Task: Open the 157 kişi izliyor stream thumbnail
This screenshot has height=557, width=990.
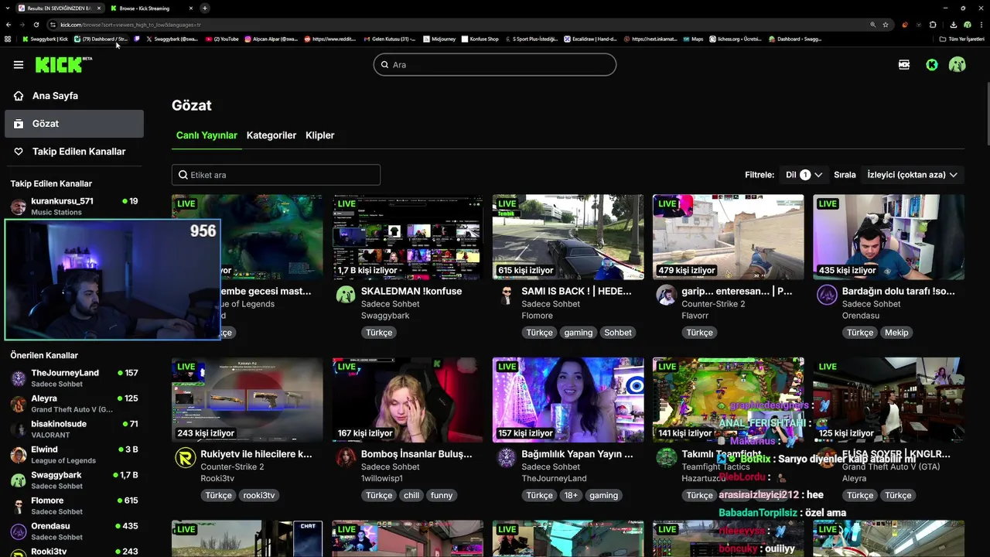Action: (568, 400)
